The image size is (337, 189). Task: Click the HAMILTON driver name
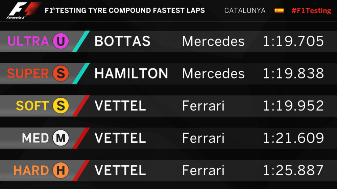[x=131, y=74]
